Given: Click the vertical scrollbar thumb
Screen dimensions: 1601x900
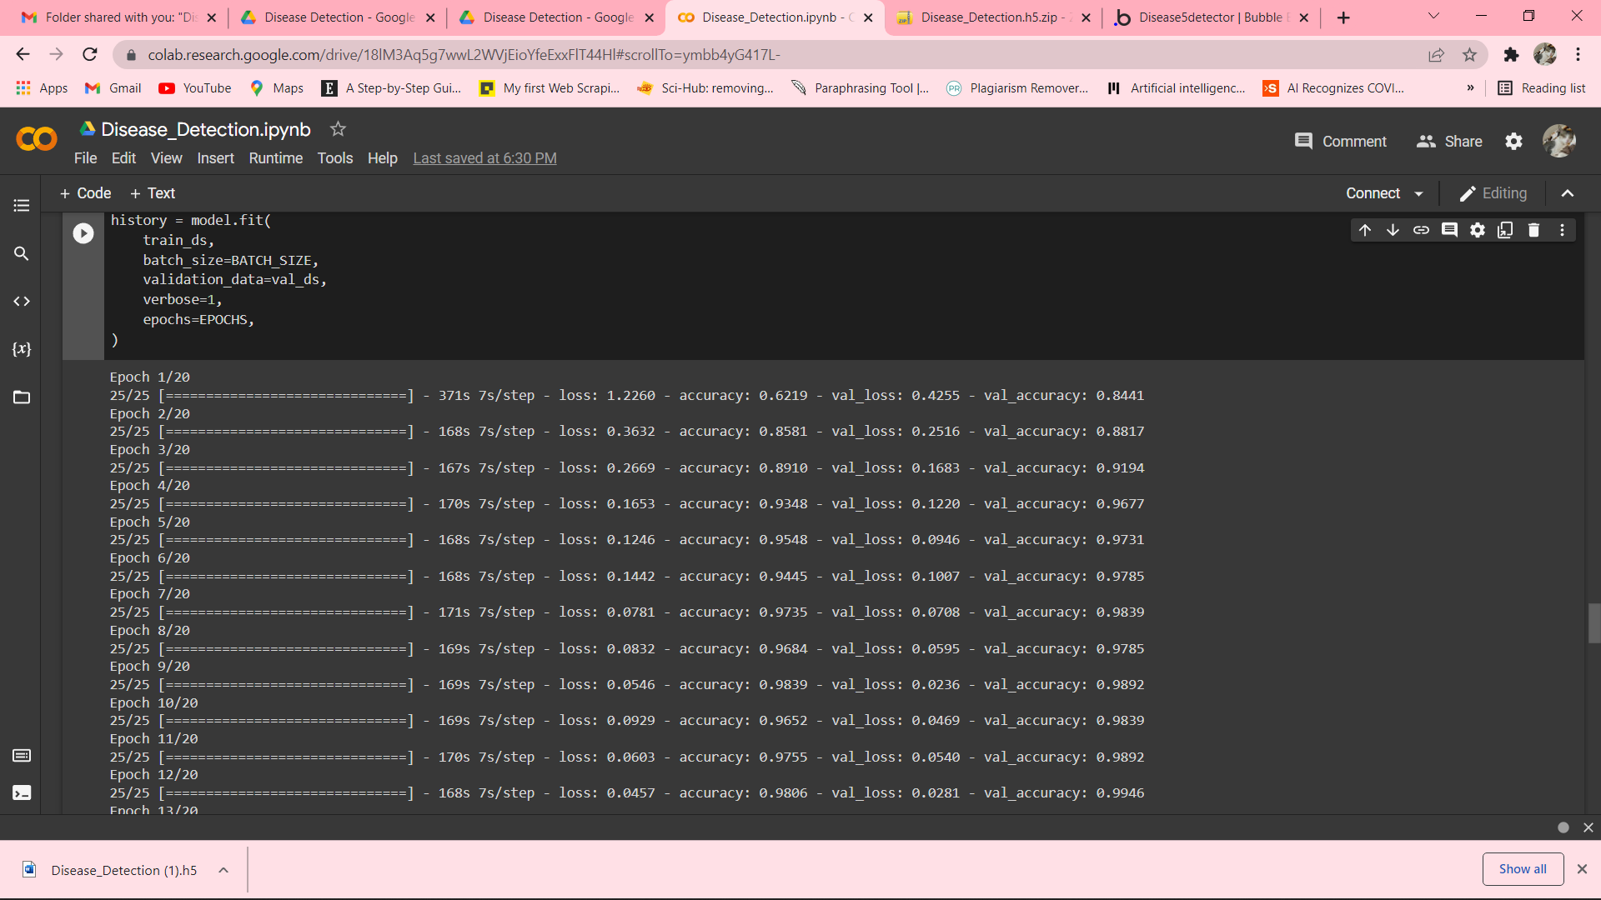Looking at the screenshot, I should (x=1593, y=623).
